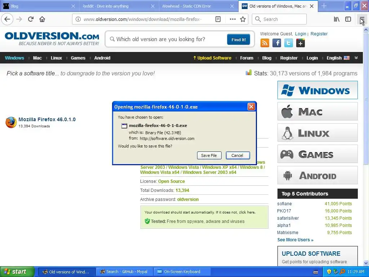Reload the current page

click(31, 19)
